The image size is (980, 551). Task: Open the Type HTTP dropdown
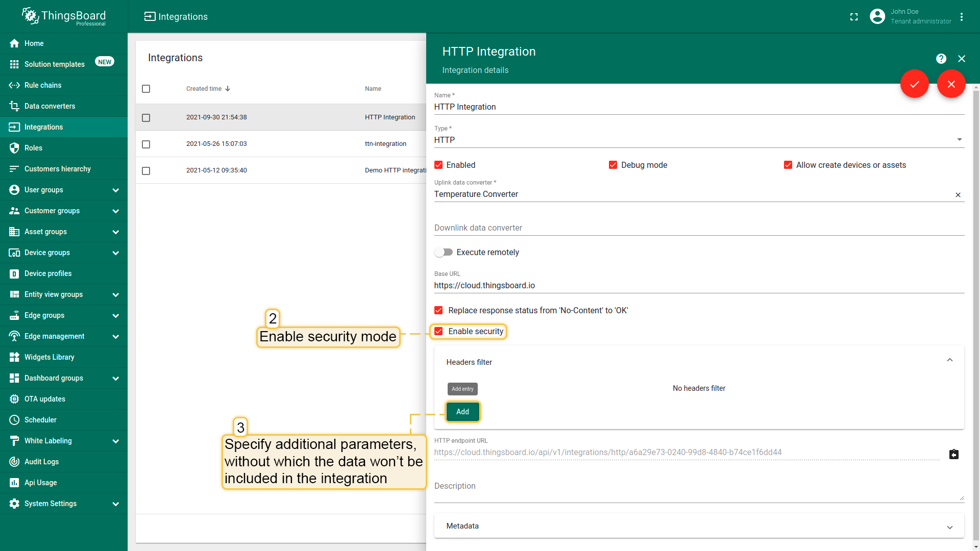698,140
